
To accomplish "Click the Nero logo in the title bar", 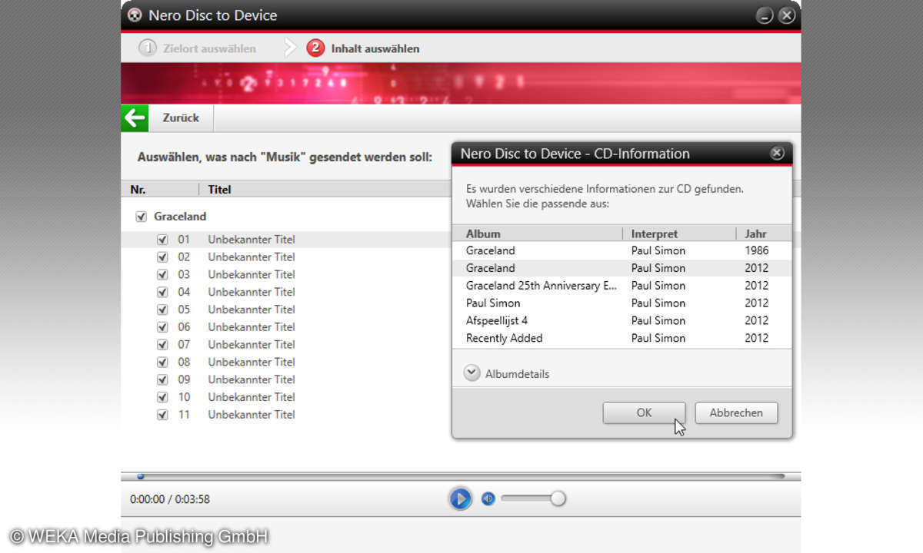I will (x=135, y=15).
